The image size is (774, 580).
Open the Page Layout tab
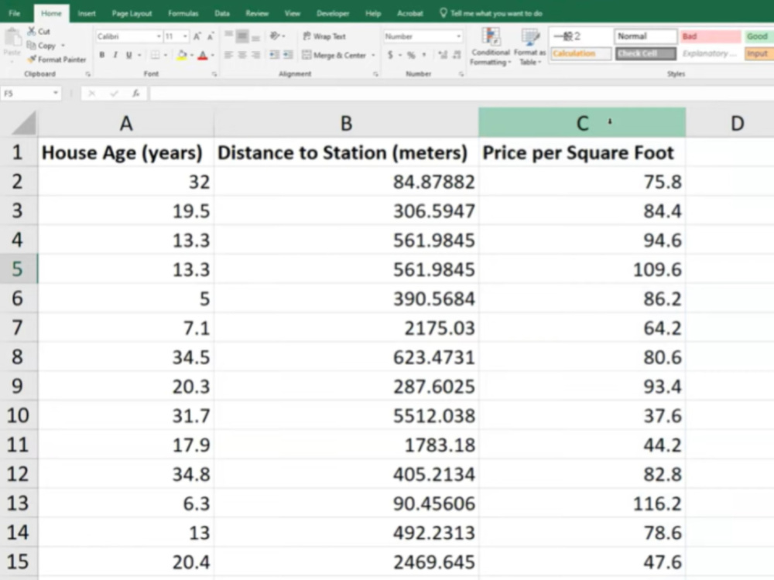(x=132, y=13)
